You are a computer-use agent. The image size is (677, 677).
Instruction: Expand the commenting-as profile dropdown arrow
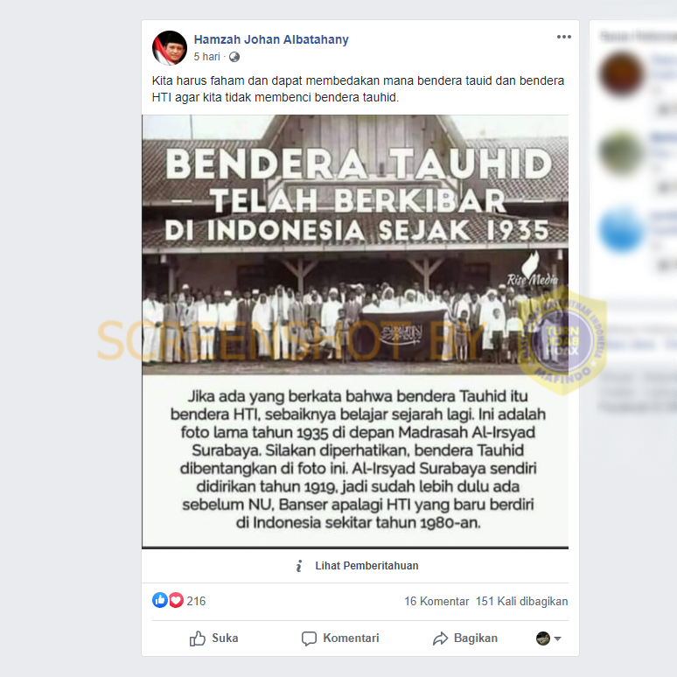[x=557, y=639]
